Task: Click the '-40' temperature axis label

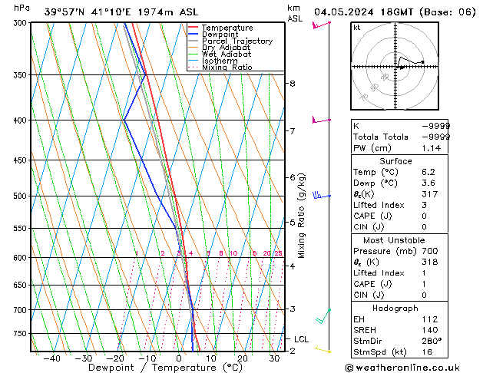Action: click(51, 358)
